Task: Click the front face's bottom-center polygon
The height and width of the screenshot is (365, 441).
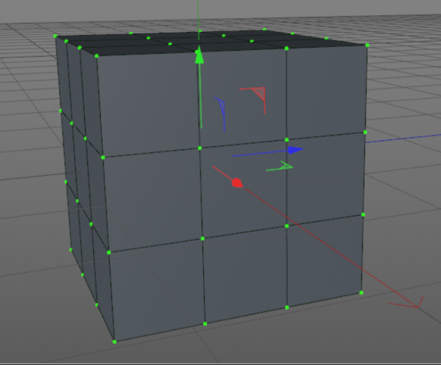Action: click(244, 275)
